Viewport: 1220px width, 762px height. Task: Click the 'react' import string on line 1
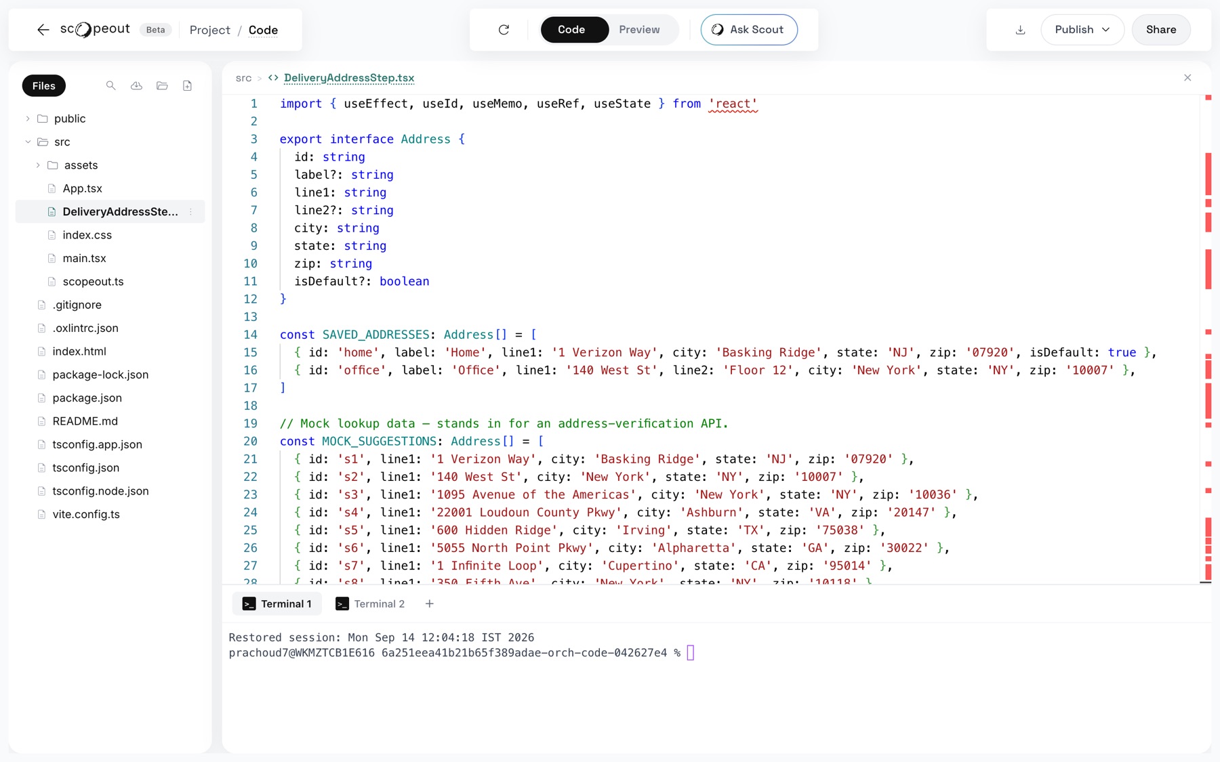click(733, 104)
